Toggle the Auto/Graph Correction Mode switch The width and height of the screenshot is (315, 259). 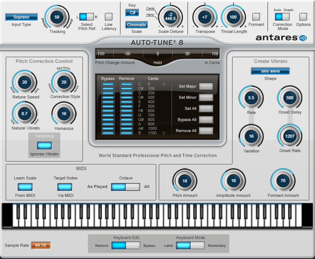[x=282, y=17]
